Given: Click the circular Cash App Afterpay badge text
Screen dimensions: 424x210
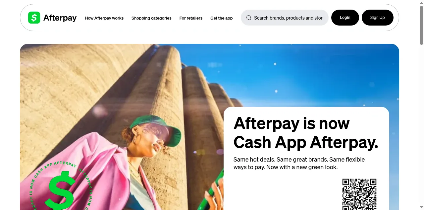Looking at the screenshot, I should (60, 186).
